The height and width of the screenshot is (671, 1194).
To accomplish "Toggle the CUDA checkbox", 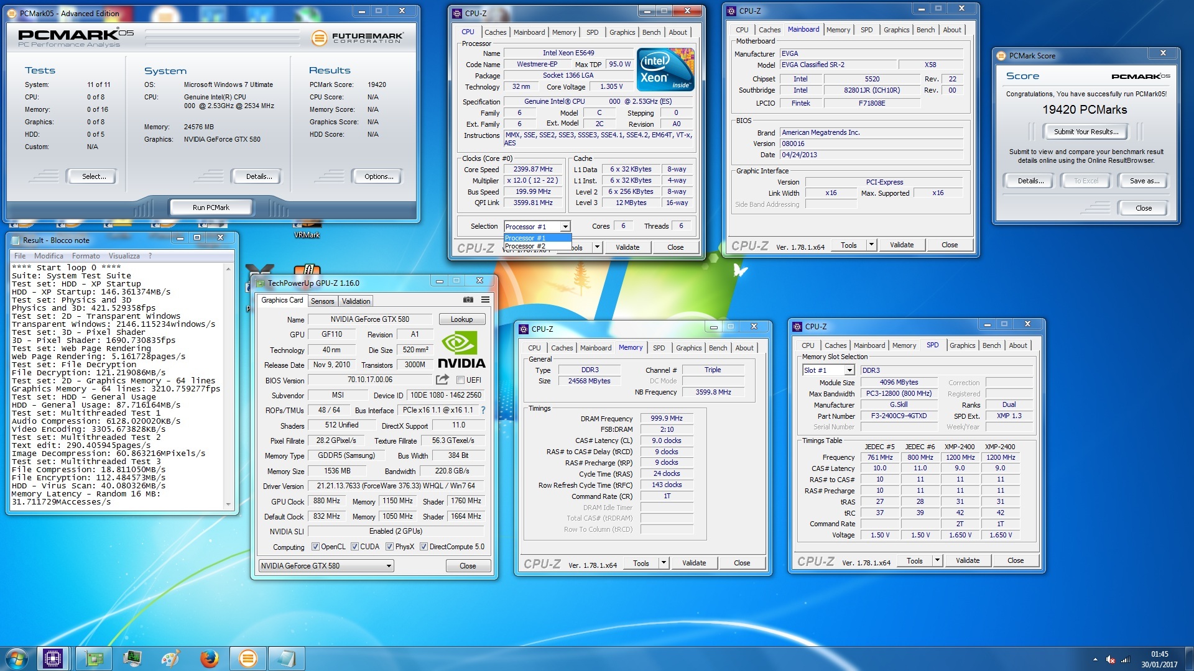I will (x=354, y=547).
